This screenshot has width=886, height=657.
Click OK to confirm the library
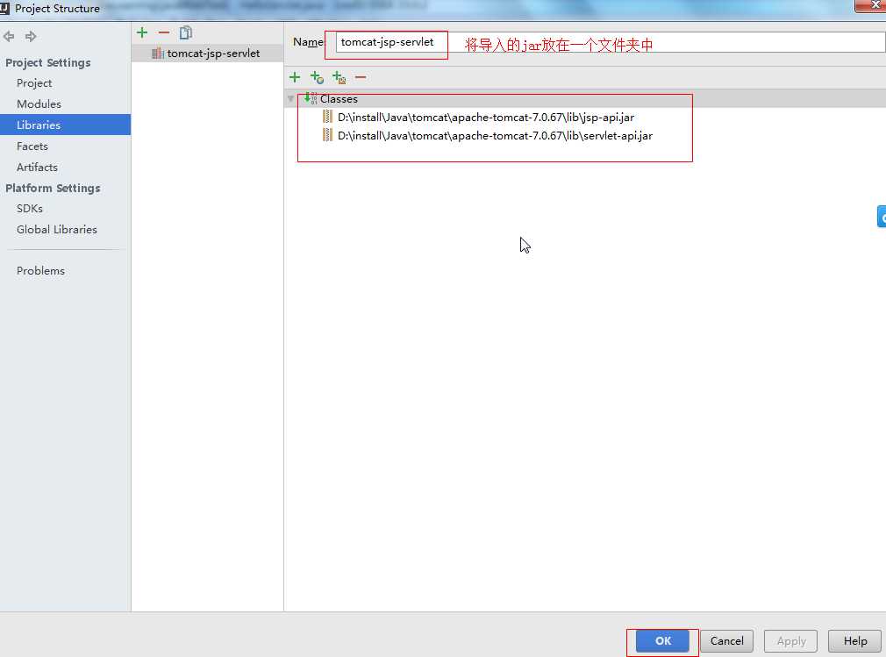pos(663,640)
